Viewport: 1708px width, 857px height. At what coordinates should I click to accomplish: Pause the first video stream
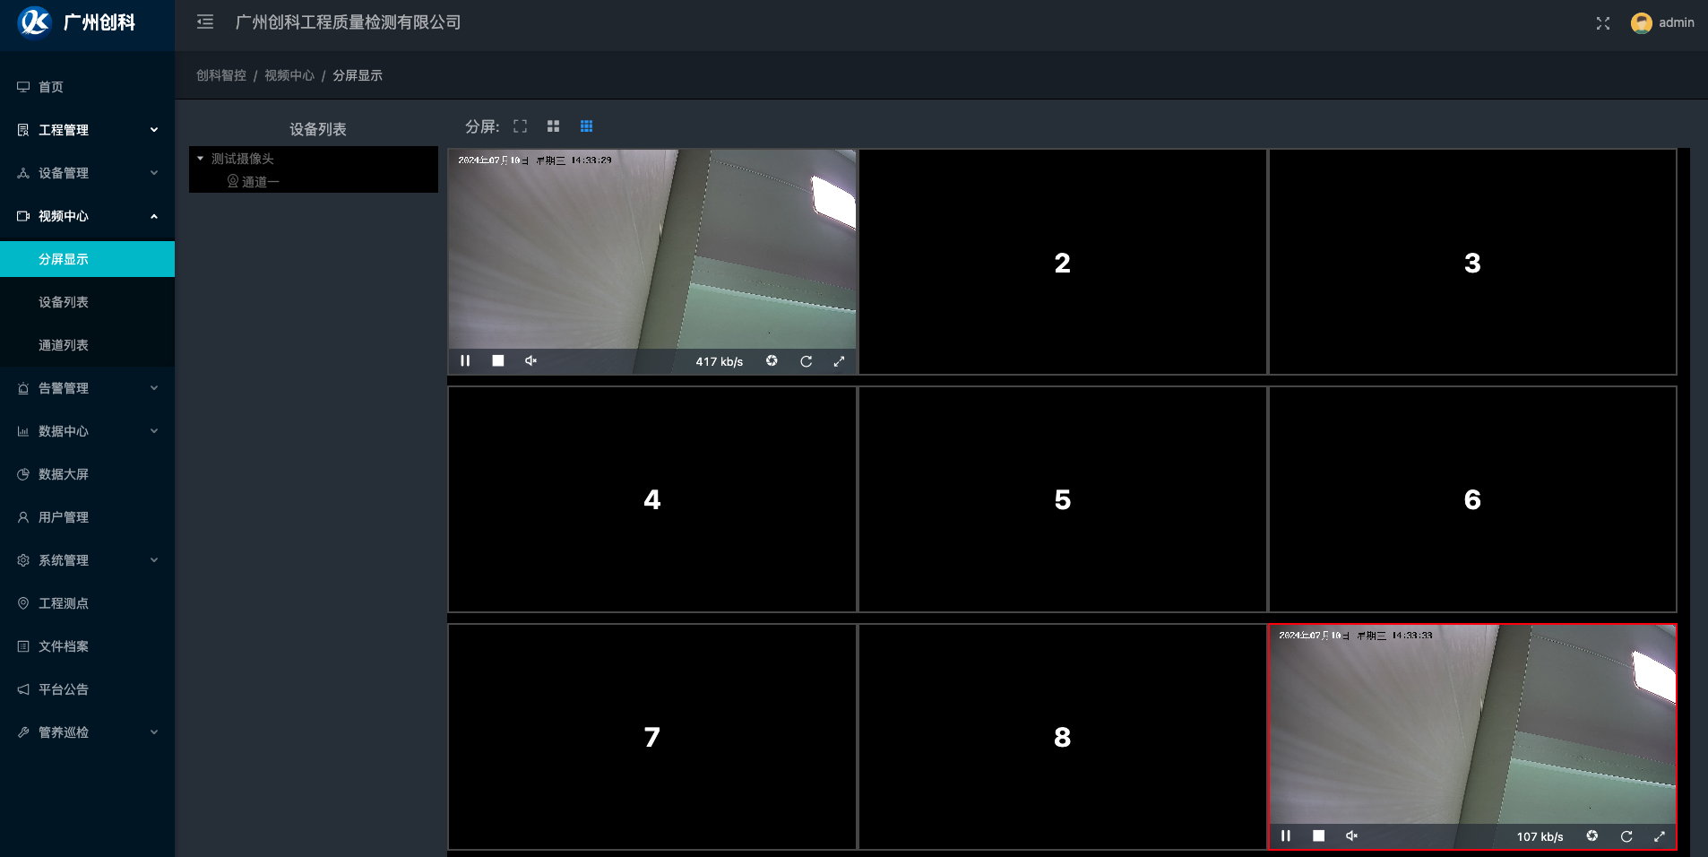pos(465,361)
